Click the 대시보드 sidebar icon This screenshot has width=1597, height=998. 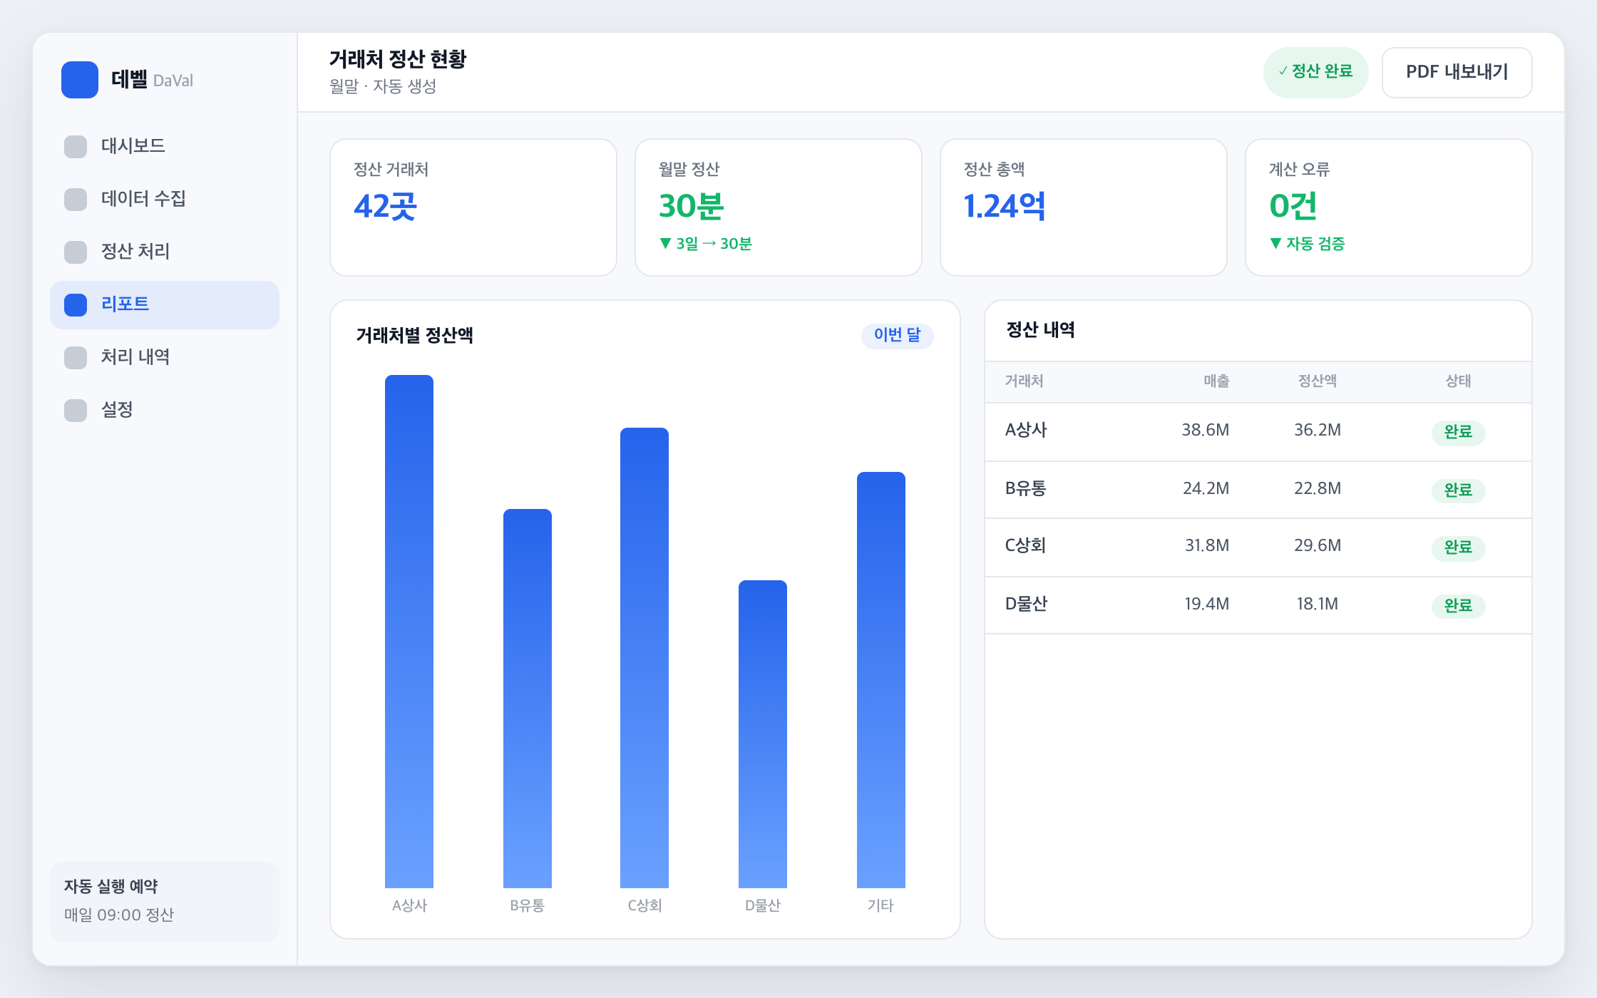click(76, 147)
